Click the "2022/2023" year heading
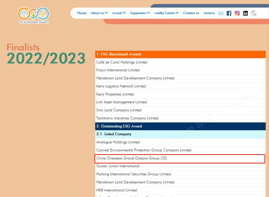The image size is (269, 197). pos(46,58)
